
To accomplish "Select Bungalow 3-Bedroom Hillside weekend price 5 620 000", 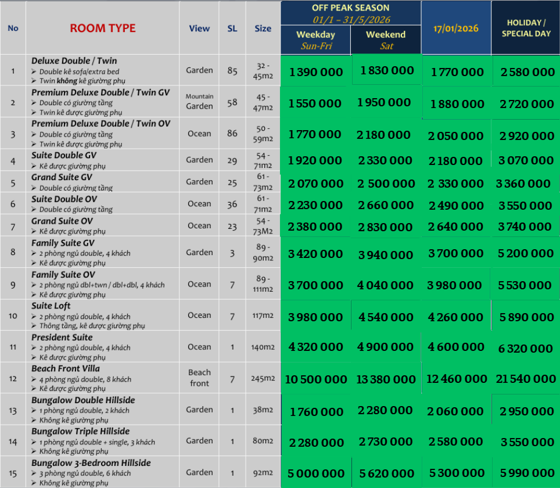I will click(386, 473).
